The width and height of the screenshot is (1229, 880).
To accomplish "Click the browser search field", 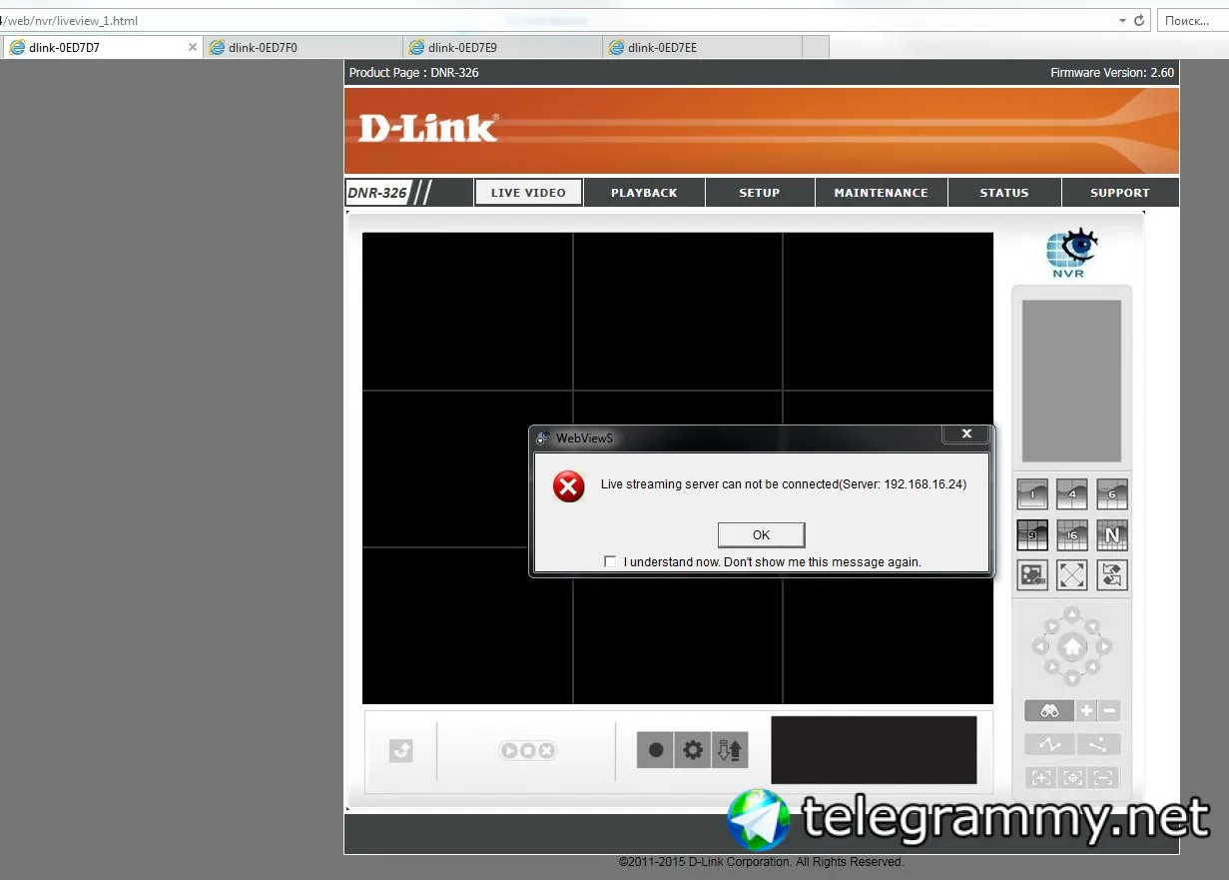I will (x=1193, y=20).
